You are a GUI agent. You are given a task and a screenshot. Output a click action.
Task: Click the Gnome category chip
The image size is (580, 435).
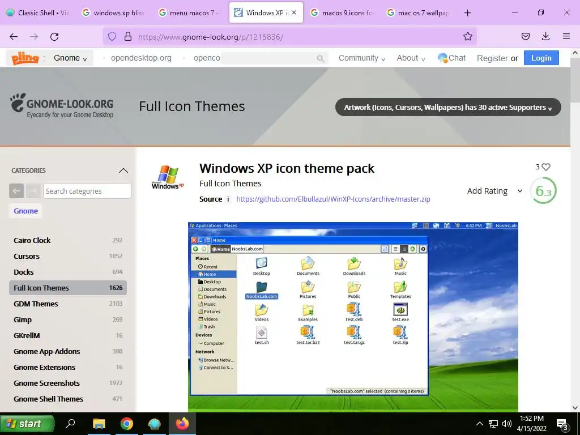pos(25,211)
